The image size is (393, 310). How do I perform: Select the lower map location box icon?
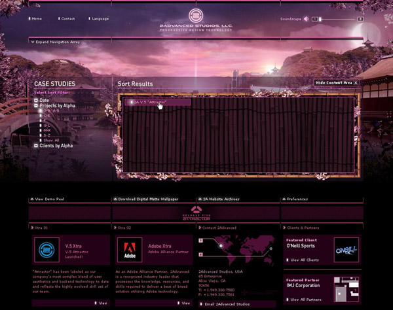tap(200, 254)
